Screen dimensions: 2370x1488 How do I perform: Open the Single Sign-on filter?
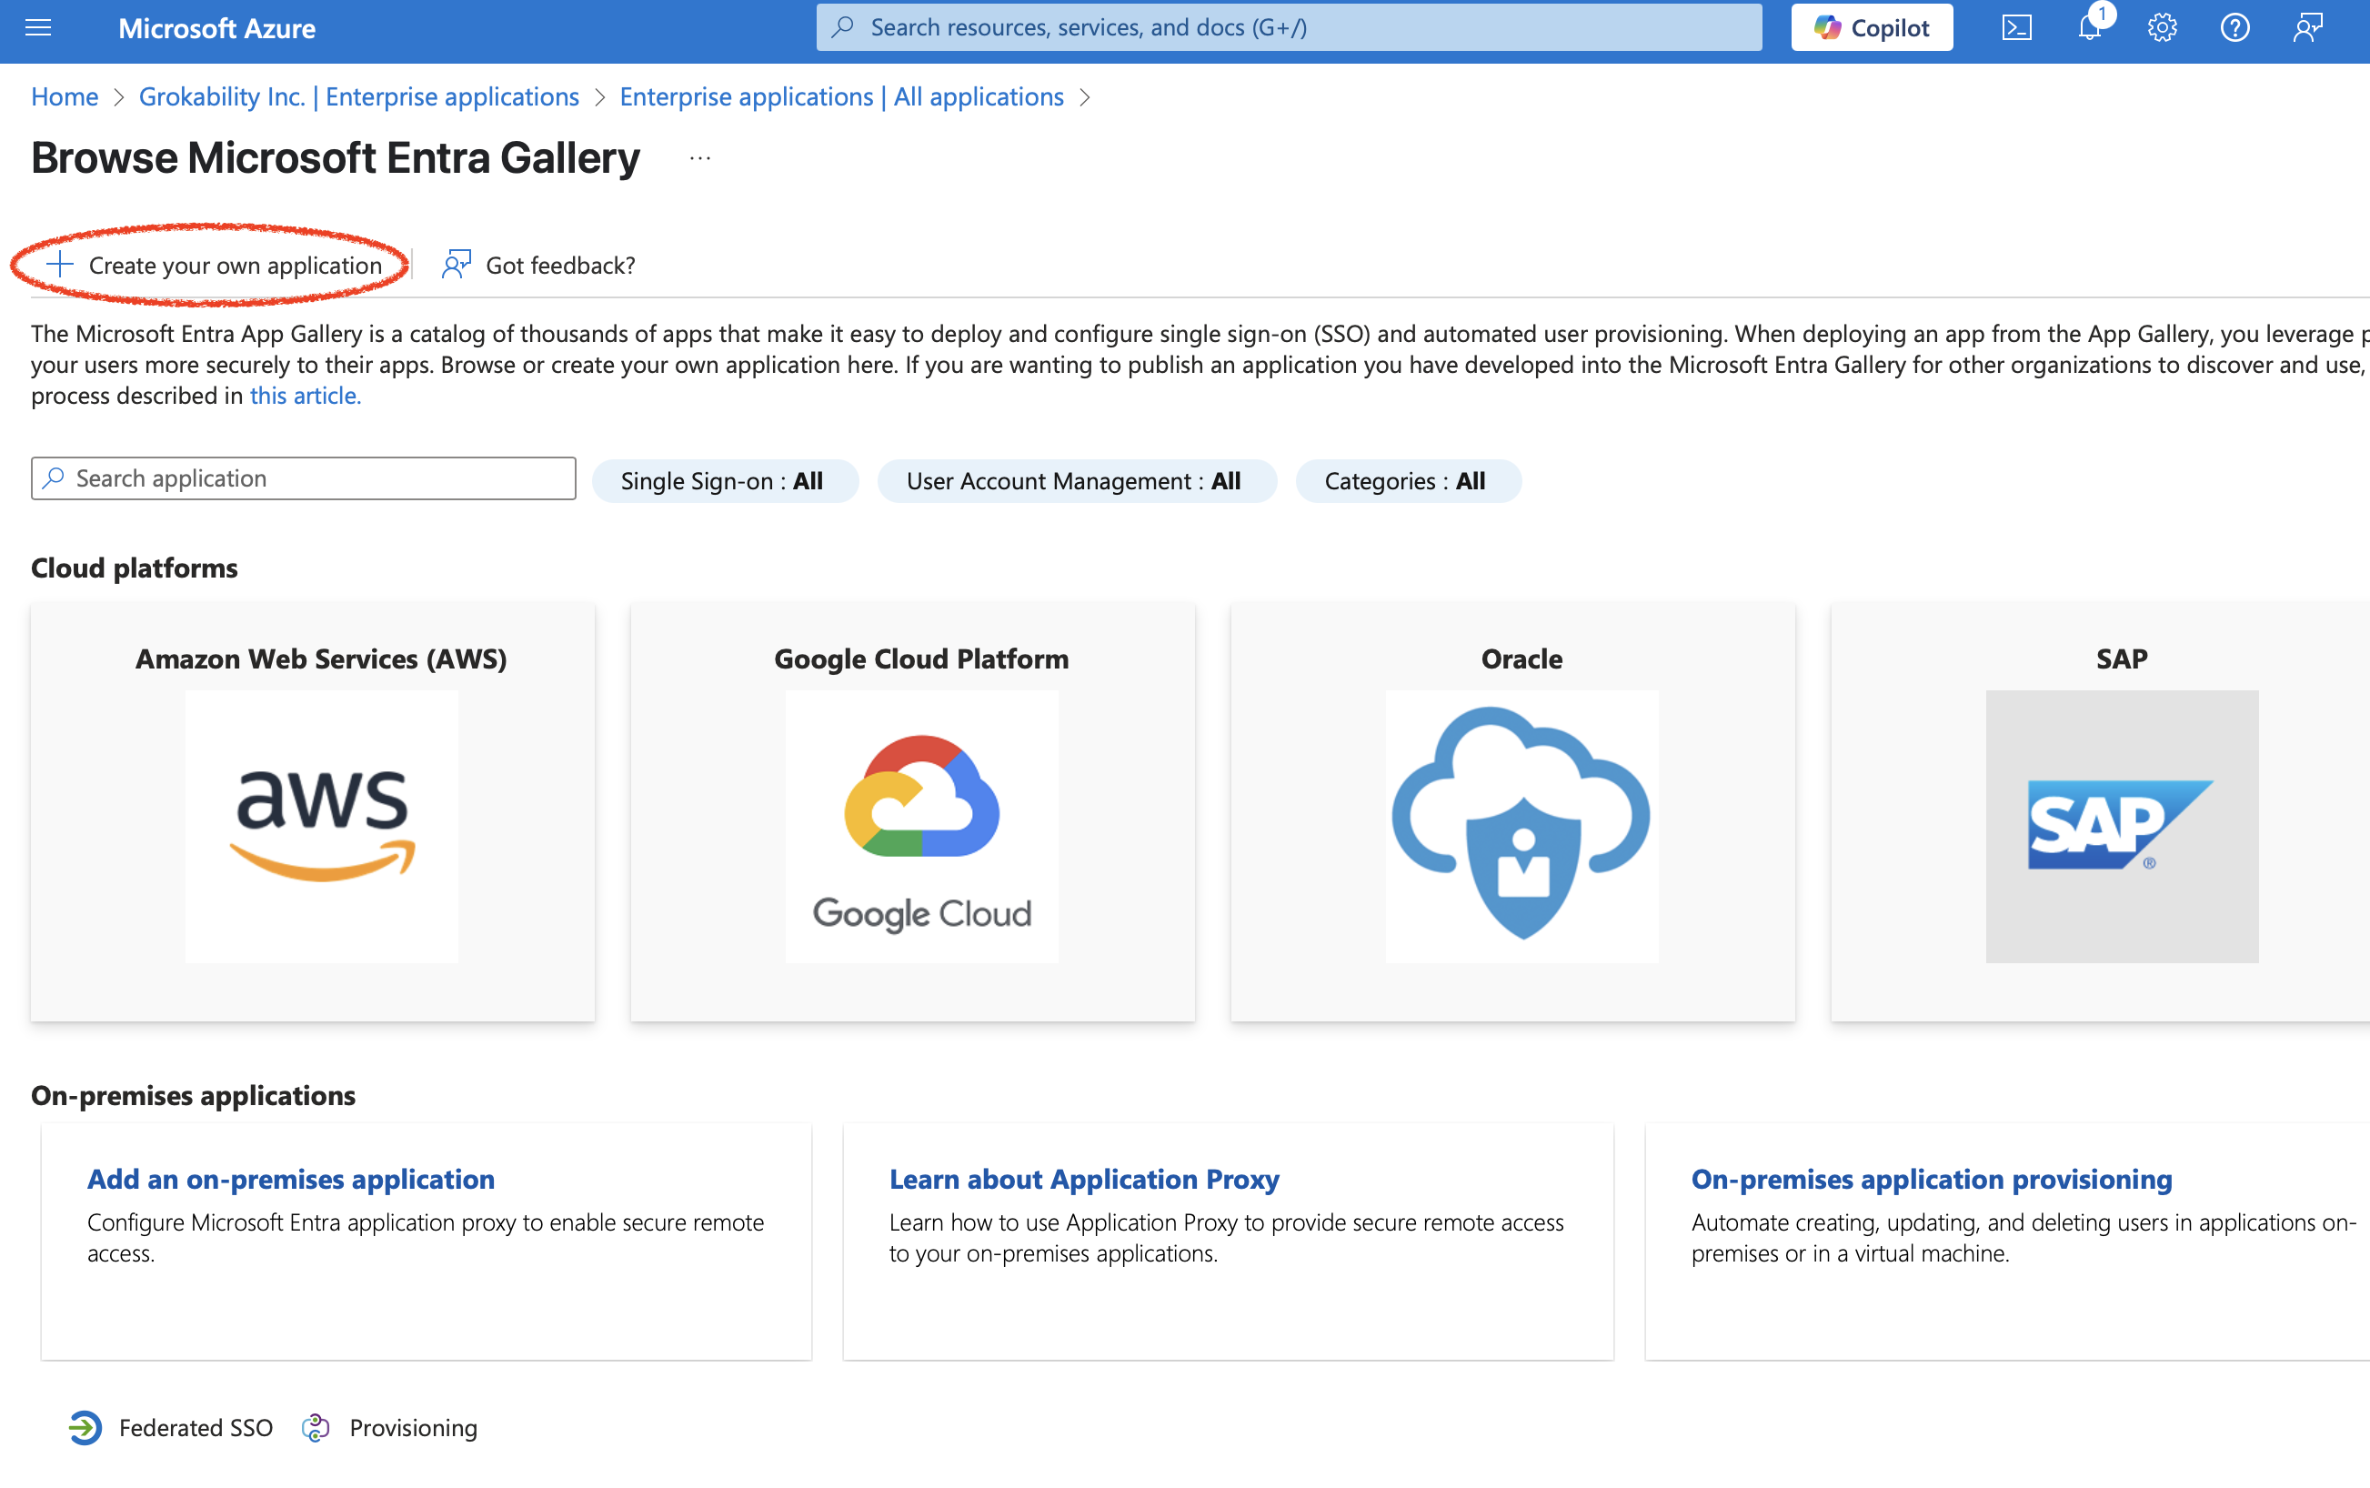pyautogui.click(x=725, y=481)
